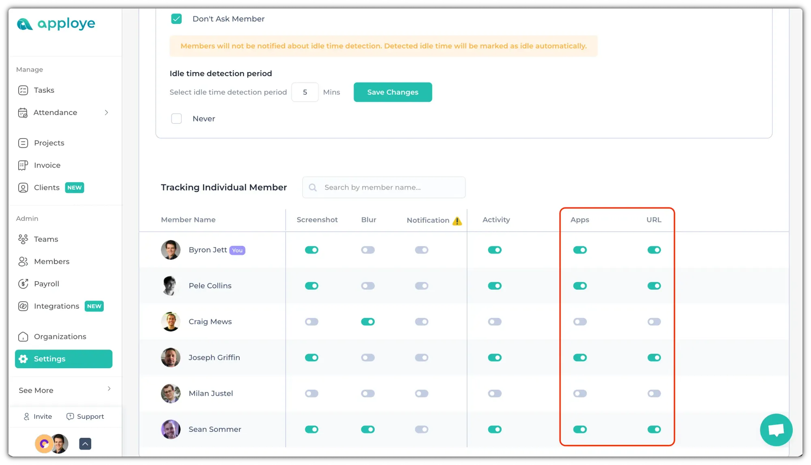The image size is (811, 465).
Task: Disable Blur toggle for Sean Sommer
Action: click(368, 429)
